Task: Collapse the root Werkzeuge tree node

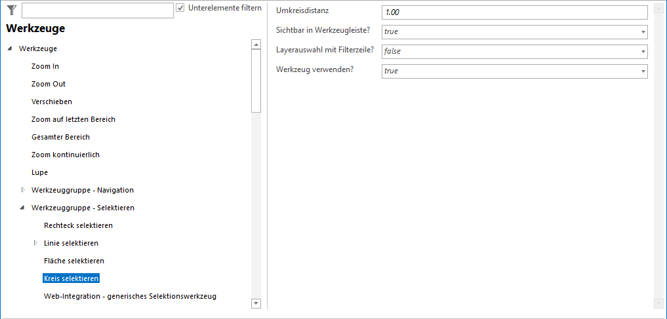Action: (x=9, y=49)
